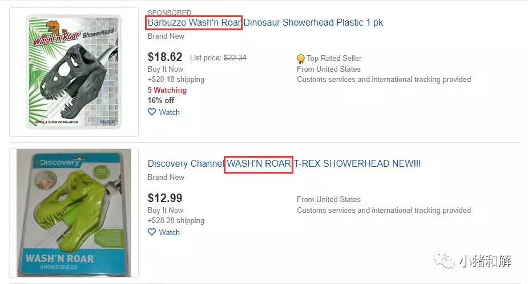Click Buy It Now under $12.99
Screen dimensions: 528x284
[x=166, y=210]
